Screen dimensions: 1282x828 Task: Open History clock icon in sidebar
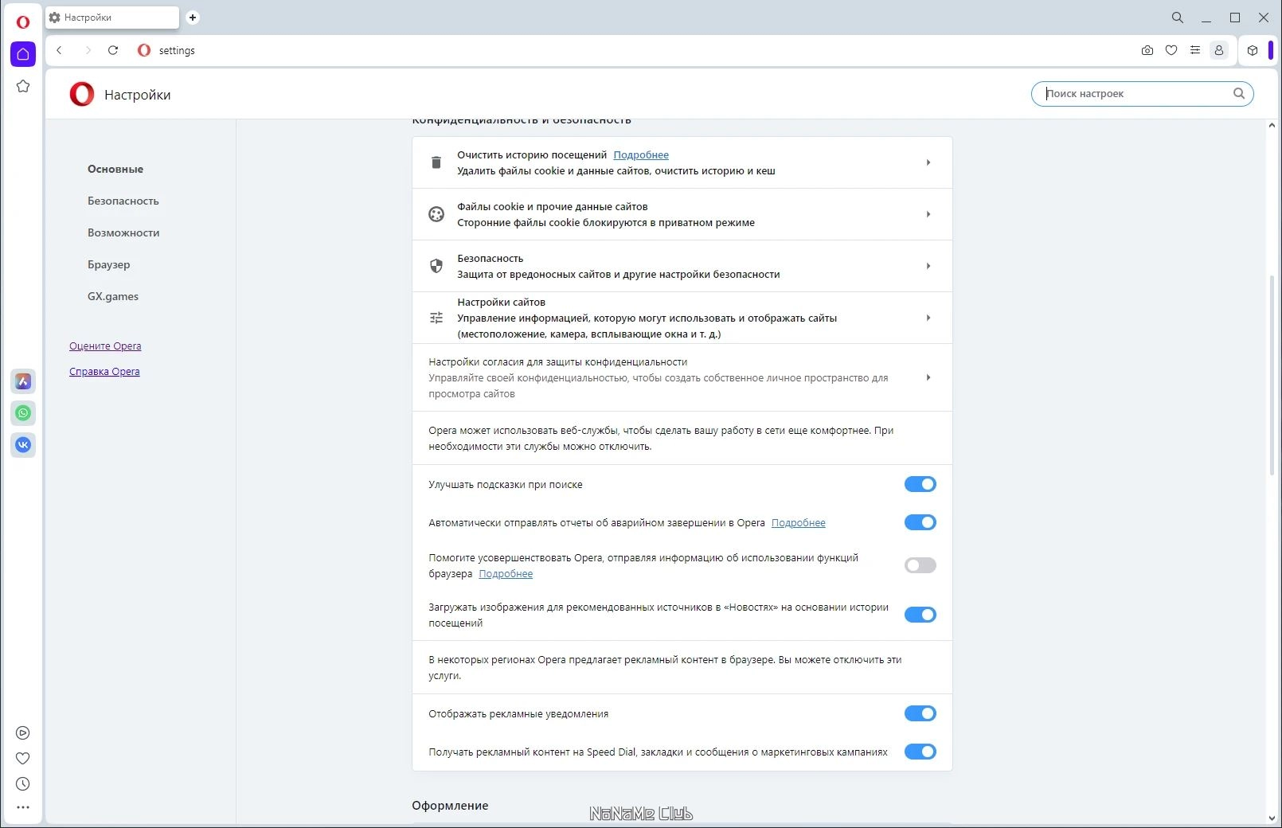23,784
